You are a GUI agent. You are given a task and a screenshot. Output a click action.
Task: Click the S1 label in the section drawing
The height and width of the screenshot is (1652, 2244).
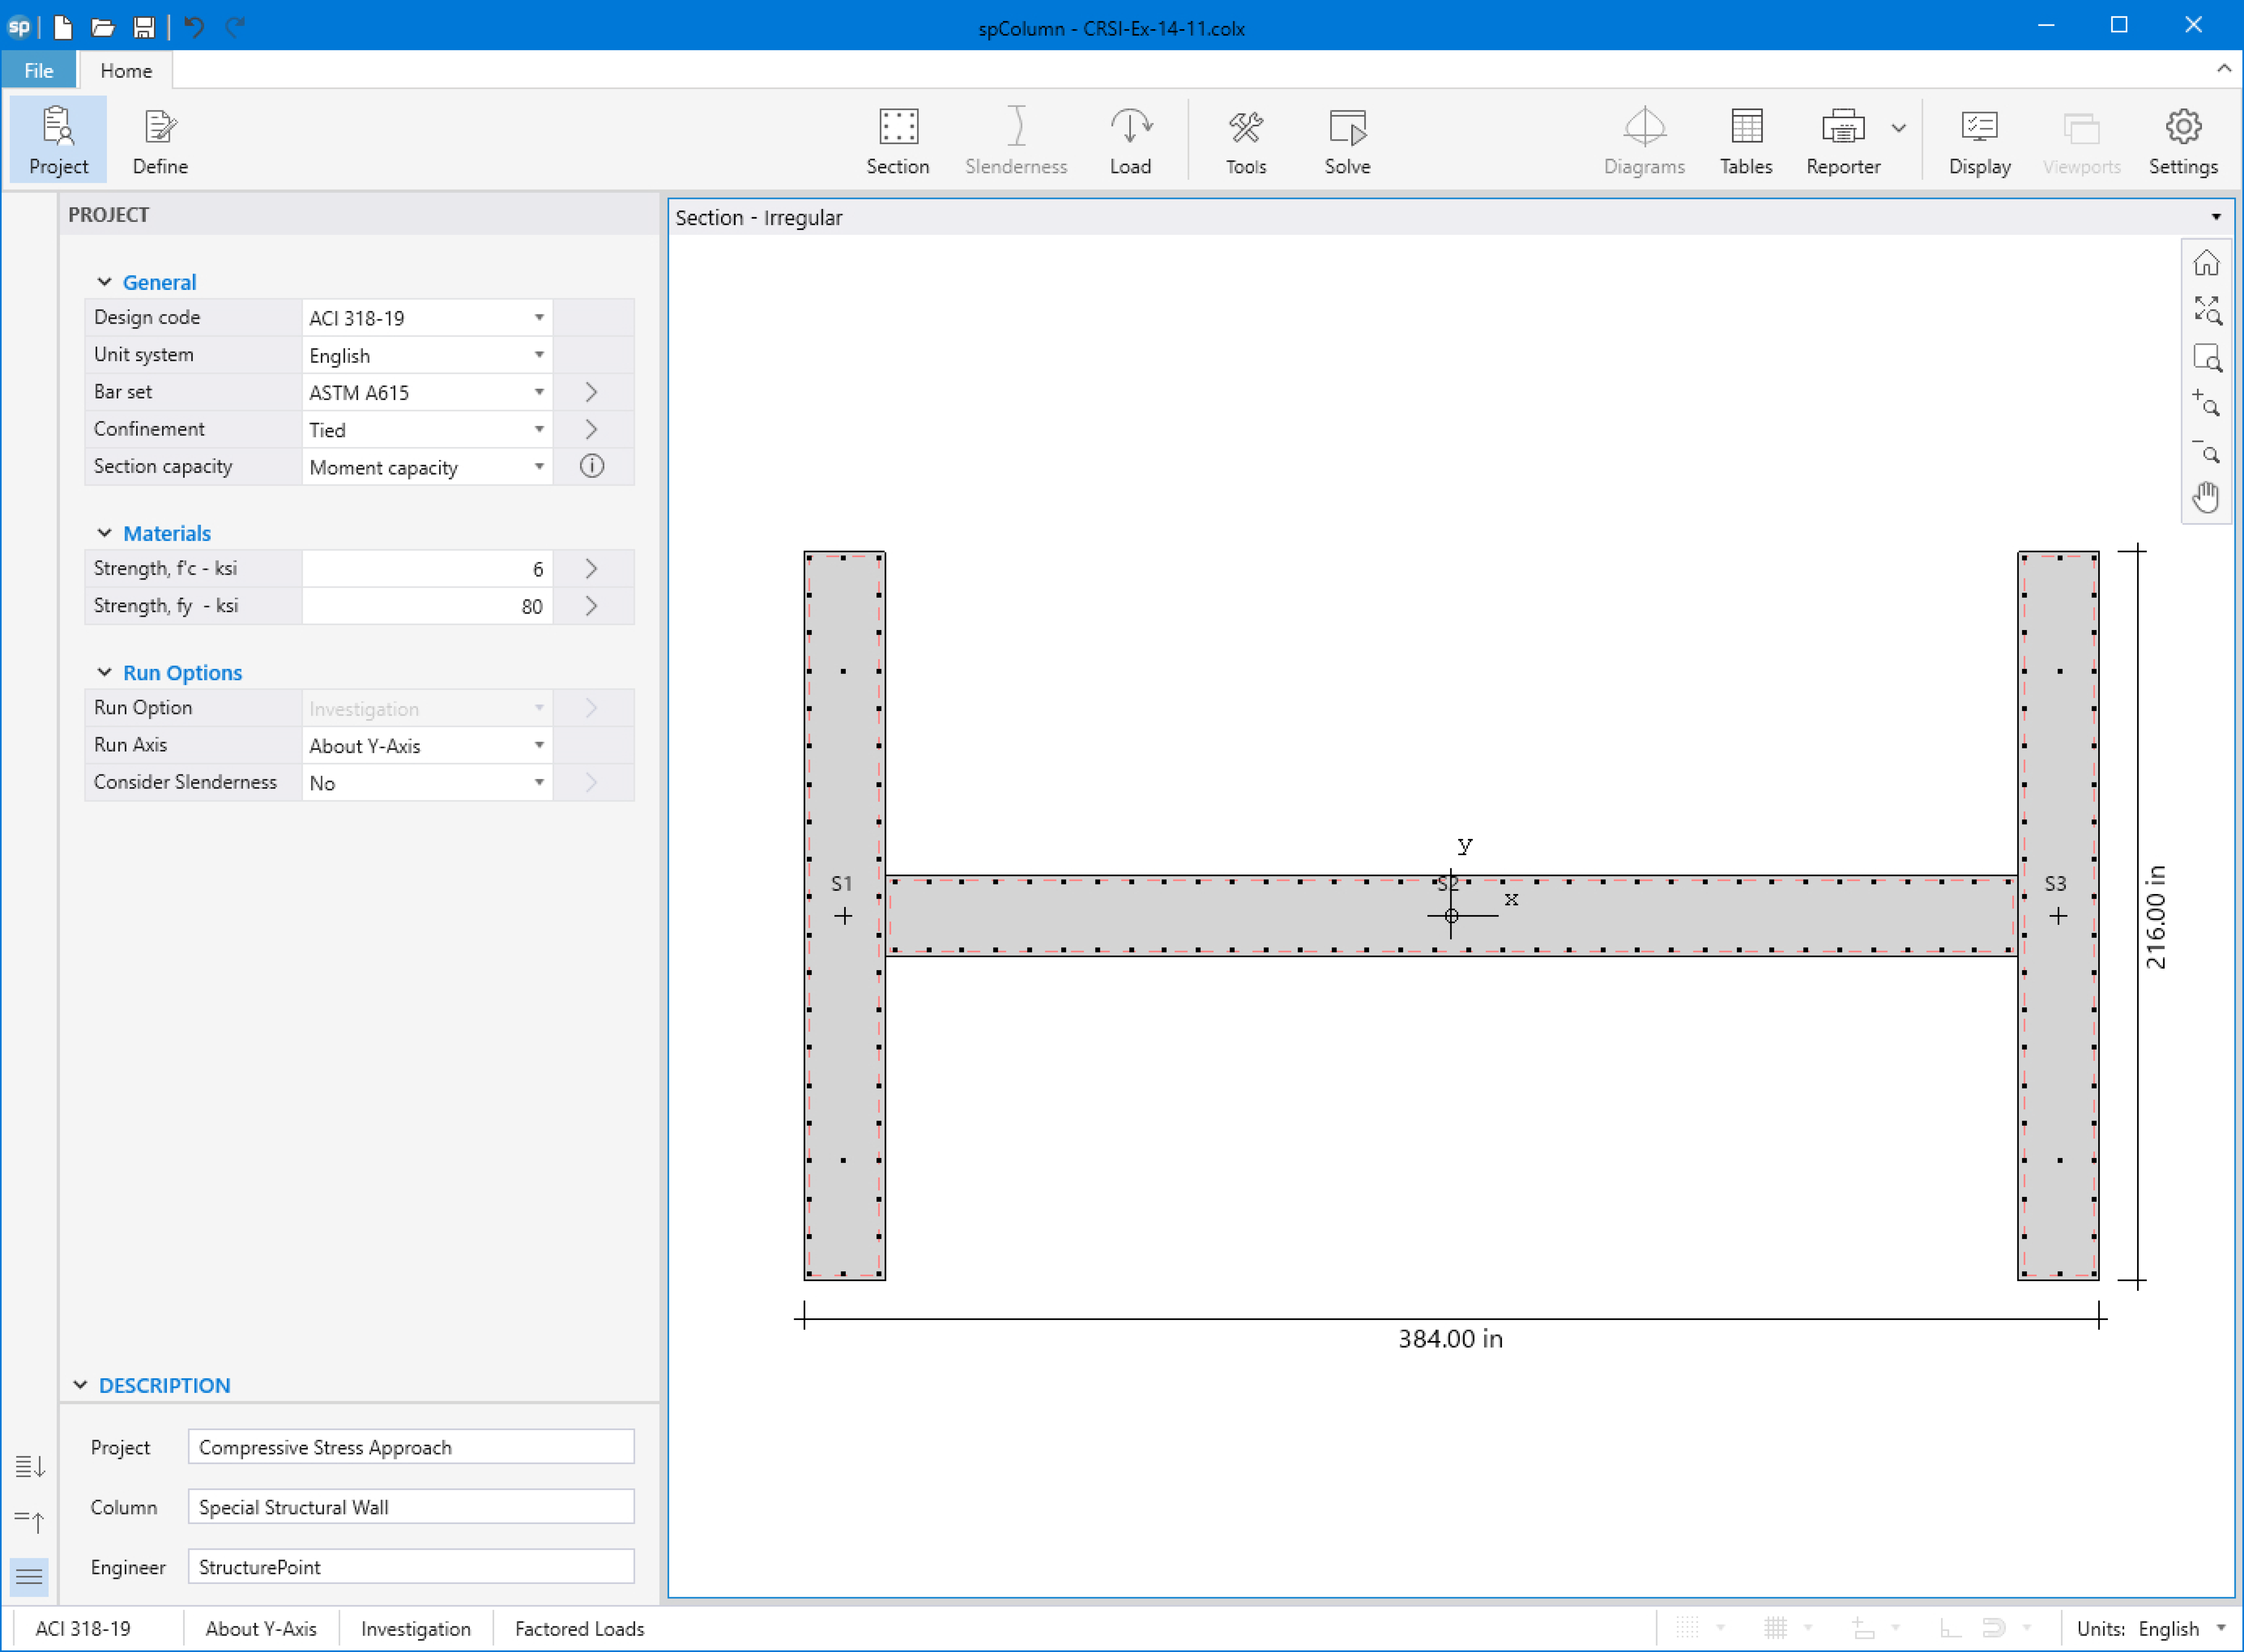(841, 883)
